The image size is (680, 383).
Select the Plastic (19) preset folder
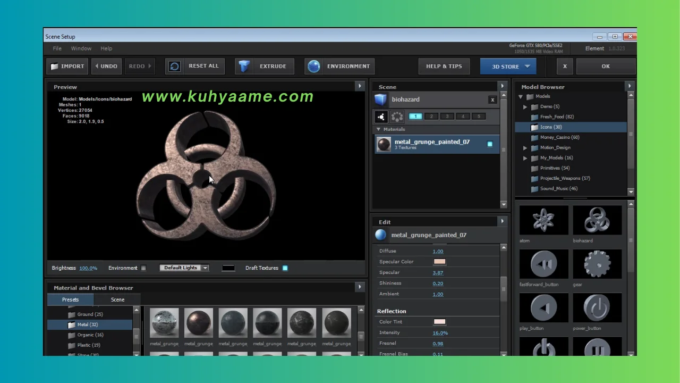[84, 345]
